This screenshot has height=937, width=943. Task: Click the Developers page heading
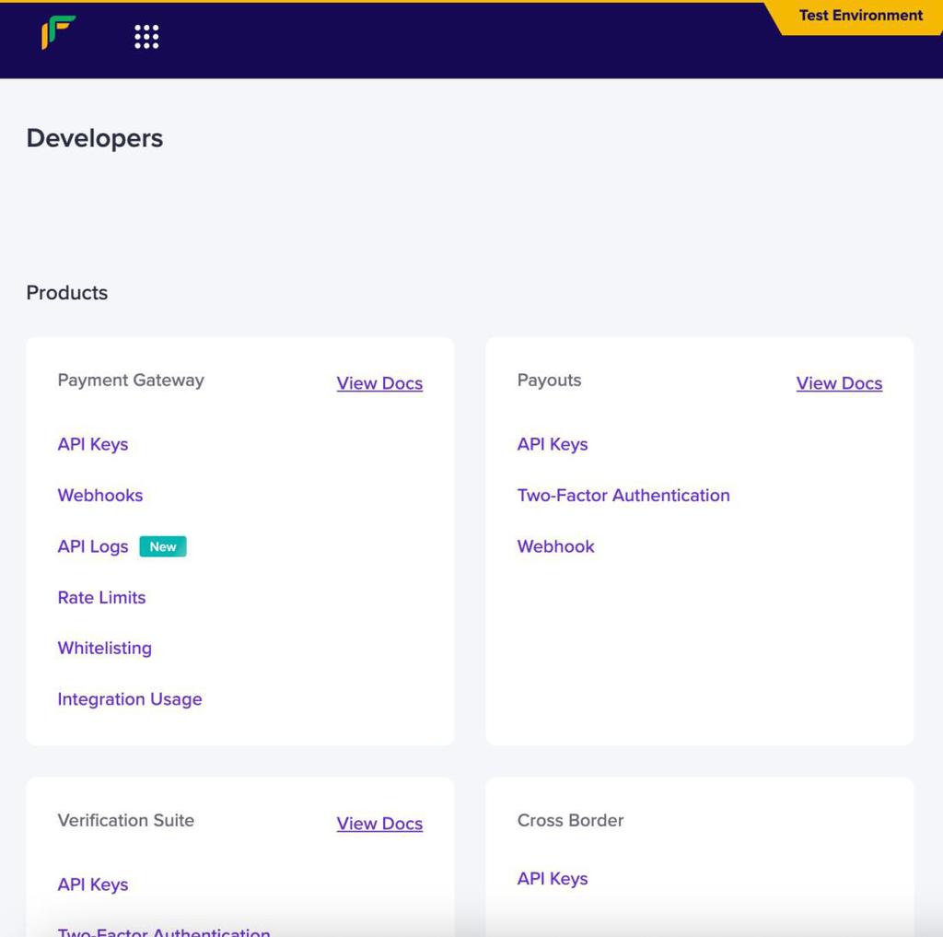tap(95, 138)
